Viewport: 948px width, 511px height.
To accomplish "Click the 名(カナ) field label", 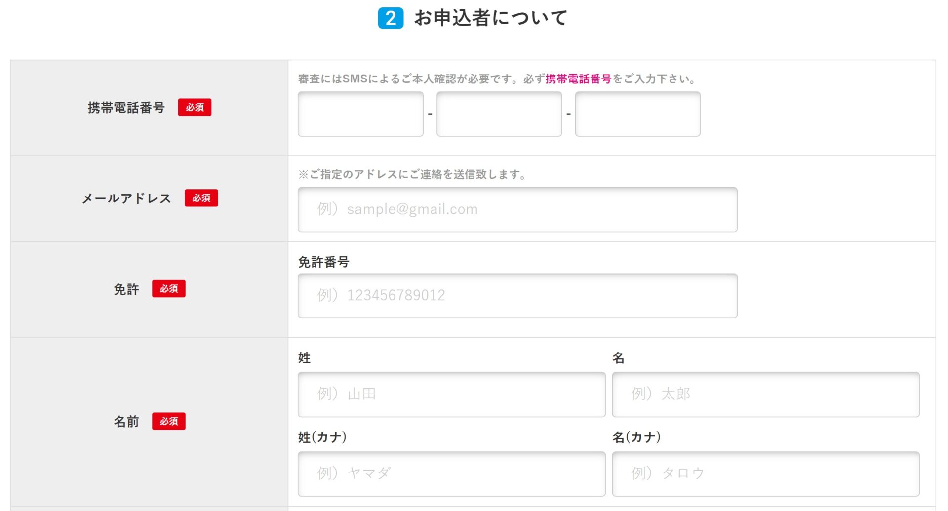I will pyautogui.click(x=637, y=437).
